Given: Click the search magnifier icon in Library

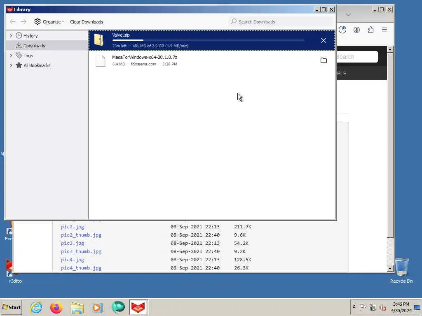Looking at the screenshot, I should coord(234,21).
